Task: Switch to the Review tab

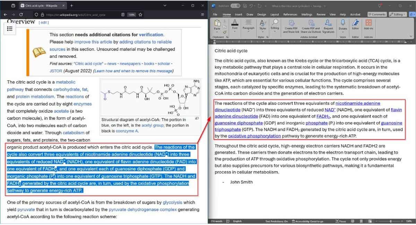Action: click(321, 15)
